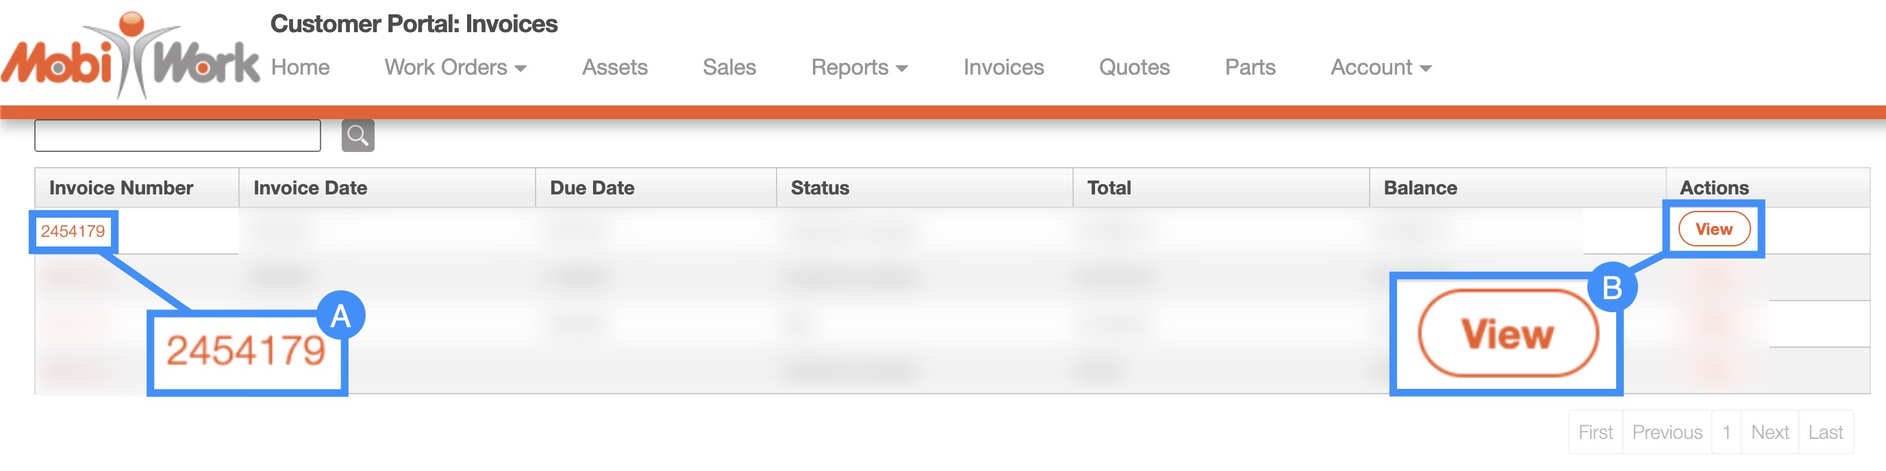
Task: Click the magnifying glass search icon
Action: [357, 136]
